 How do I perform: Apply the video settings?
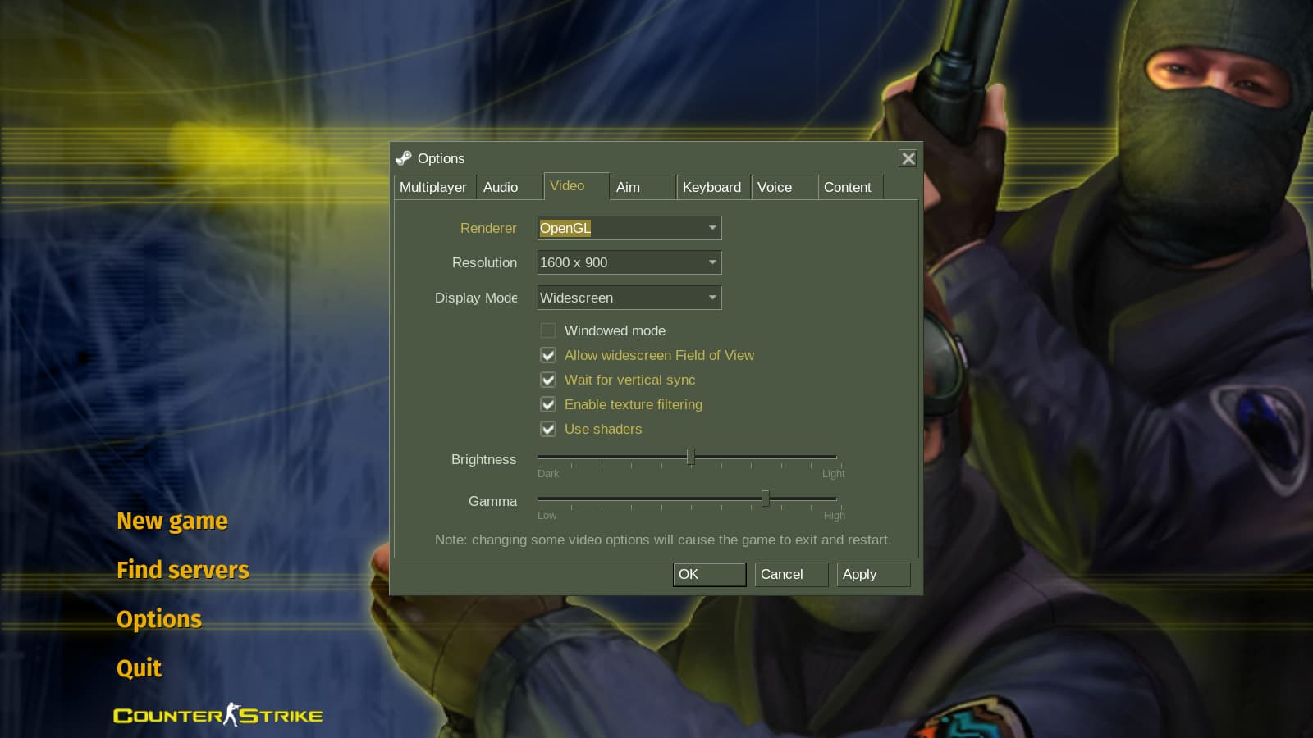tap(873, 574)
